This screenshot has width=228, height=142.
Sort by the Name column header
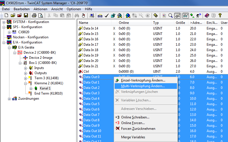[94, 23]
